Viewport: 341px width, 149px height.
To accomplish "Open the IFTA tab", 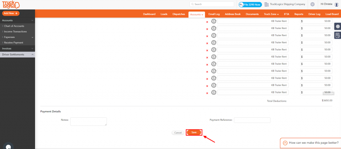I will 287,14.
